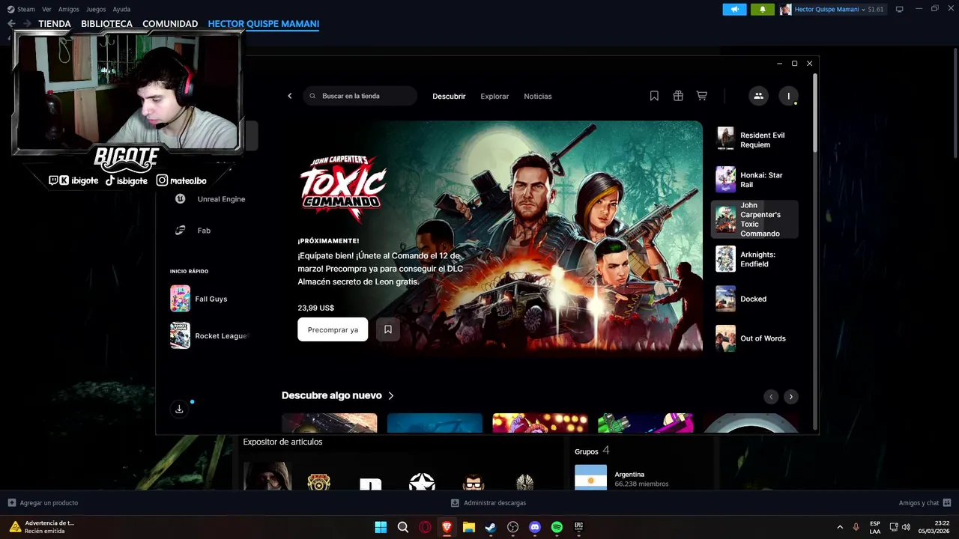Open the Juegos menu in Steam

96,9
